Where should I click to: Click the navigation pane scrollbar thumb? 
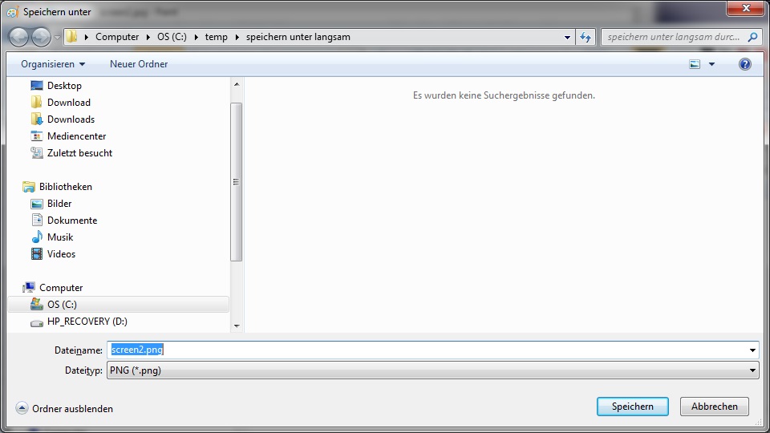tap(237, 182)
